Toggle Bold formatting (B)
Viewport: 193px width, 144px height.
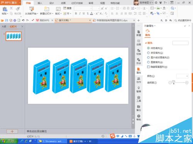tap(76, 13)
